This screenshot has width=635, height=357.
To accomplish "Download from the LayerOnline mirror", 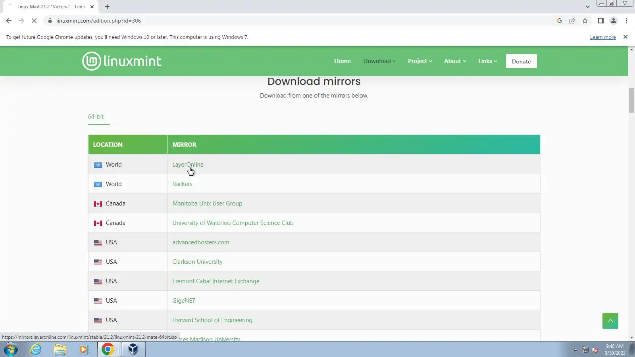I will 188,165.
